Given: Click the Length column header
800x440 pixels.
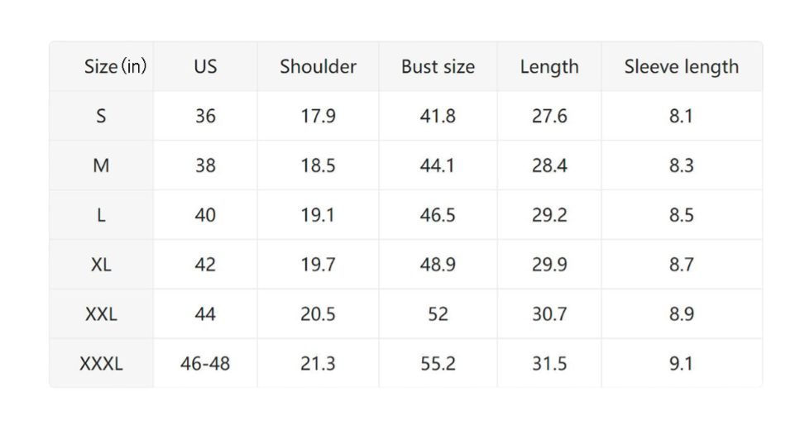Looking at the screenshot, I should (x=549, y=67).
